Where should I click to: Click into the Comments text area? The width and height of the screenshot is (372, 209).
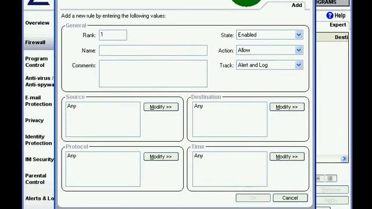coord(153,74)
